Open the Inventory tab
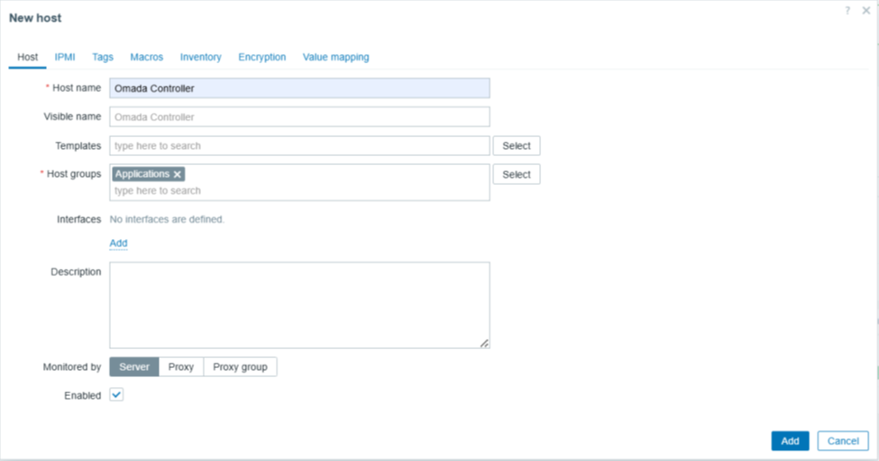This screenshot has height=461, width=879. coord(200,57)
